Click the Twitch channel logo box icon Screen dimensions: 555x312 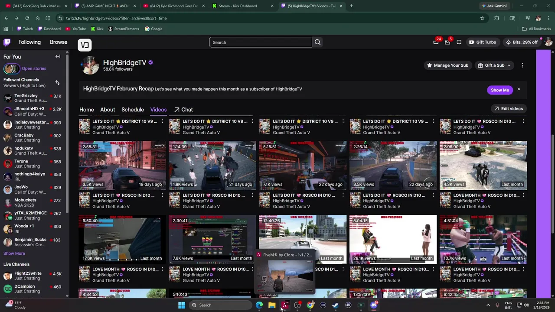(85, 45)
